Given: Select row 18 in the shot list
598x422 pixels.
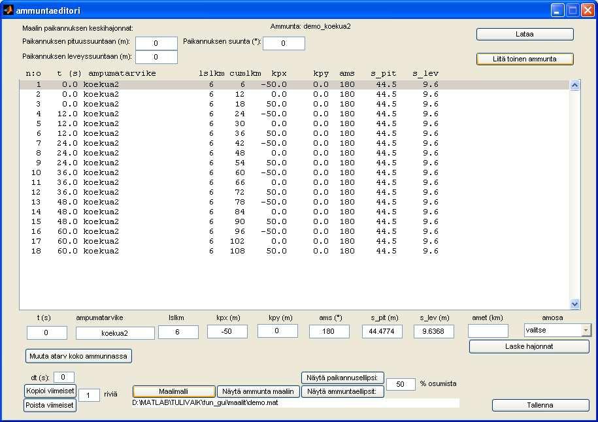Looking at the screenshot, I should tap(293, 252).
